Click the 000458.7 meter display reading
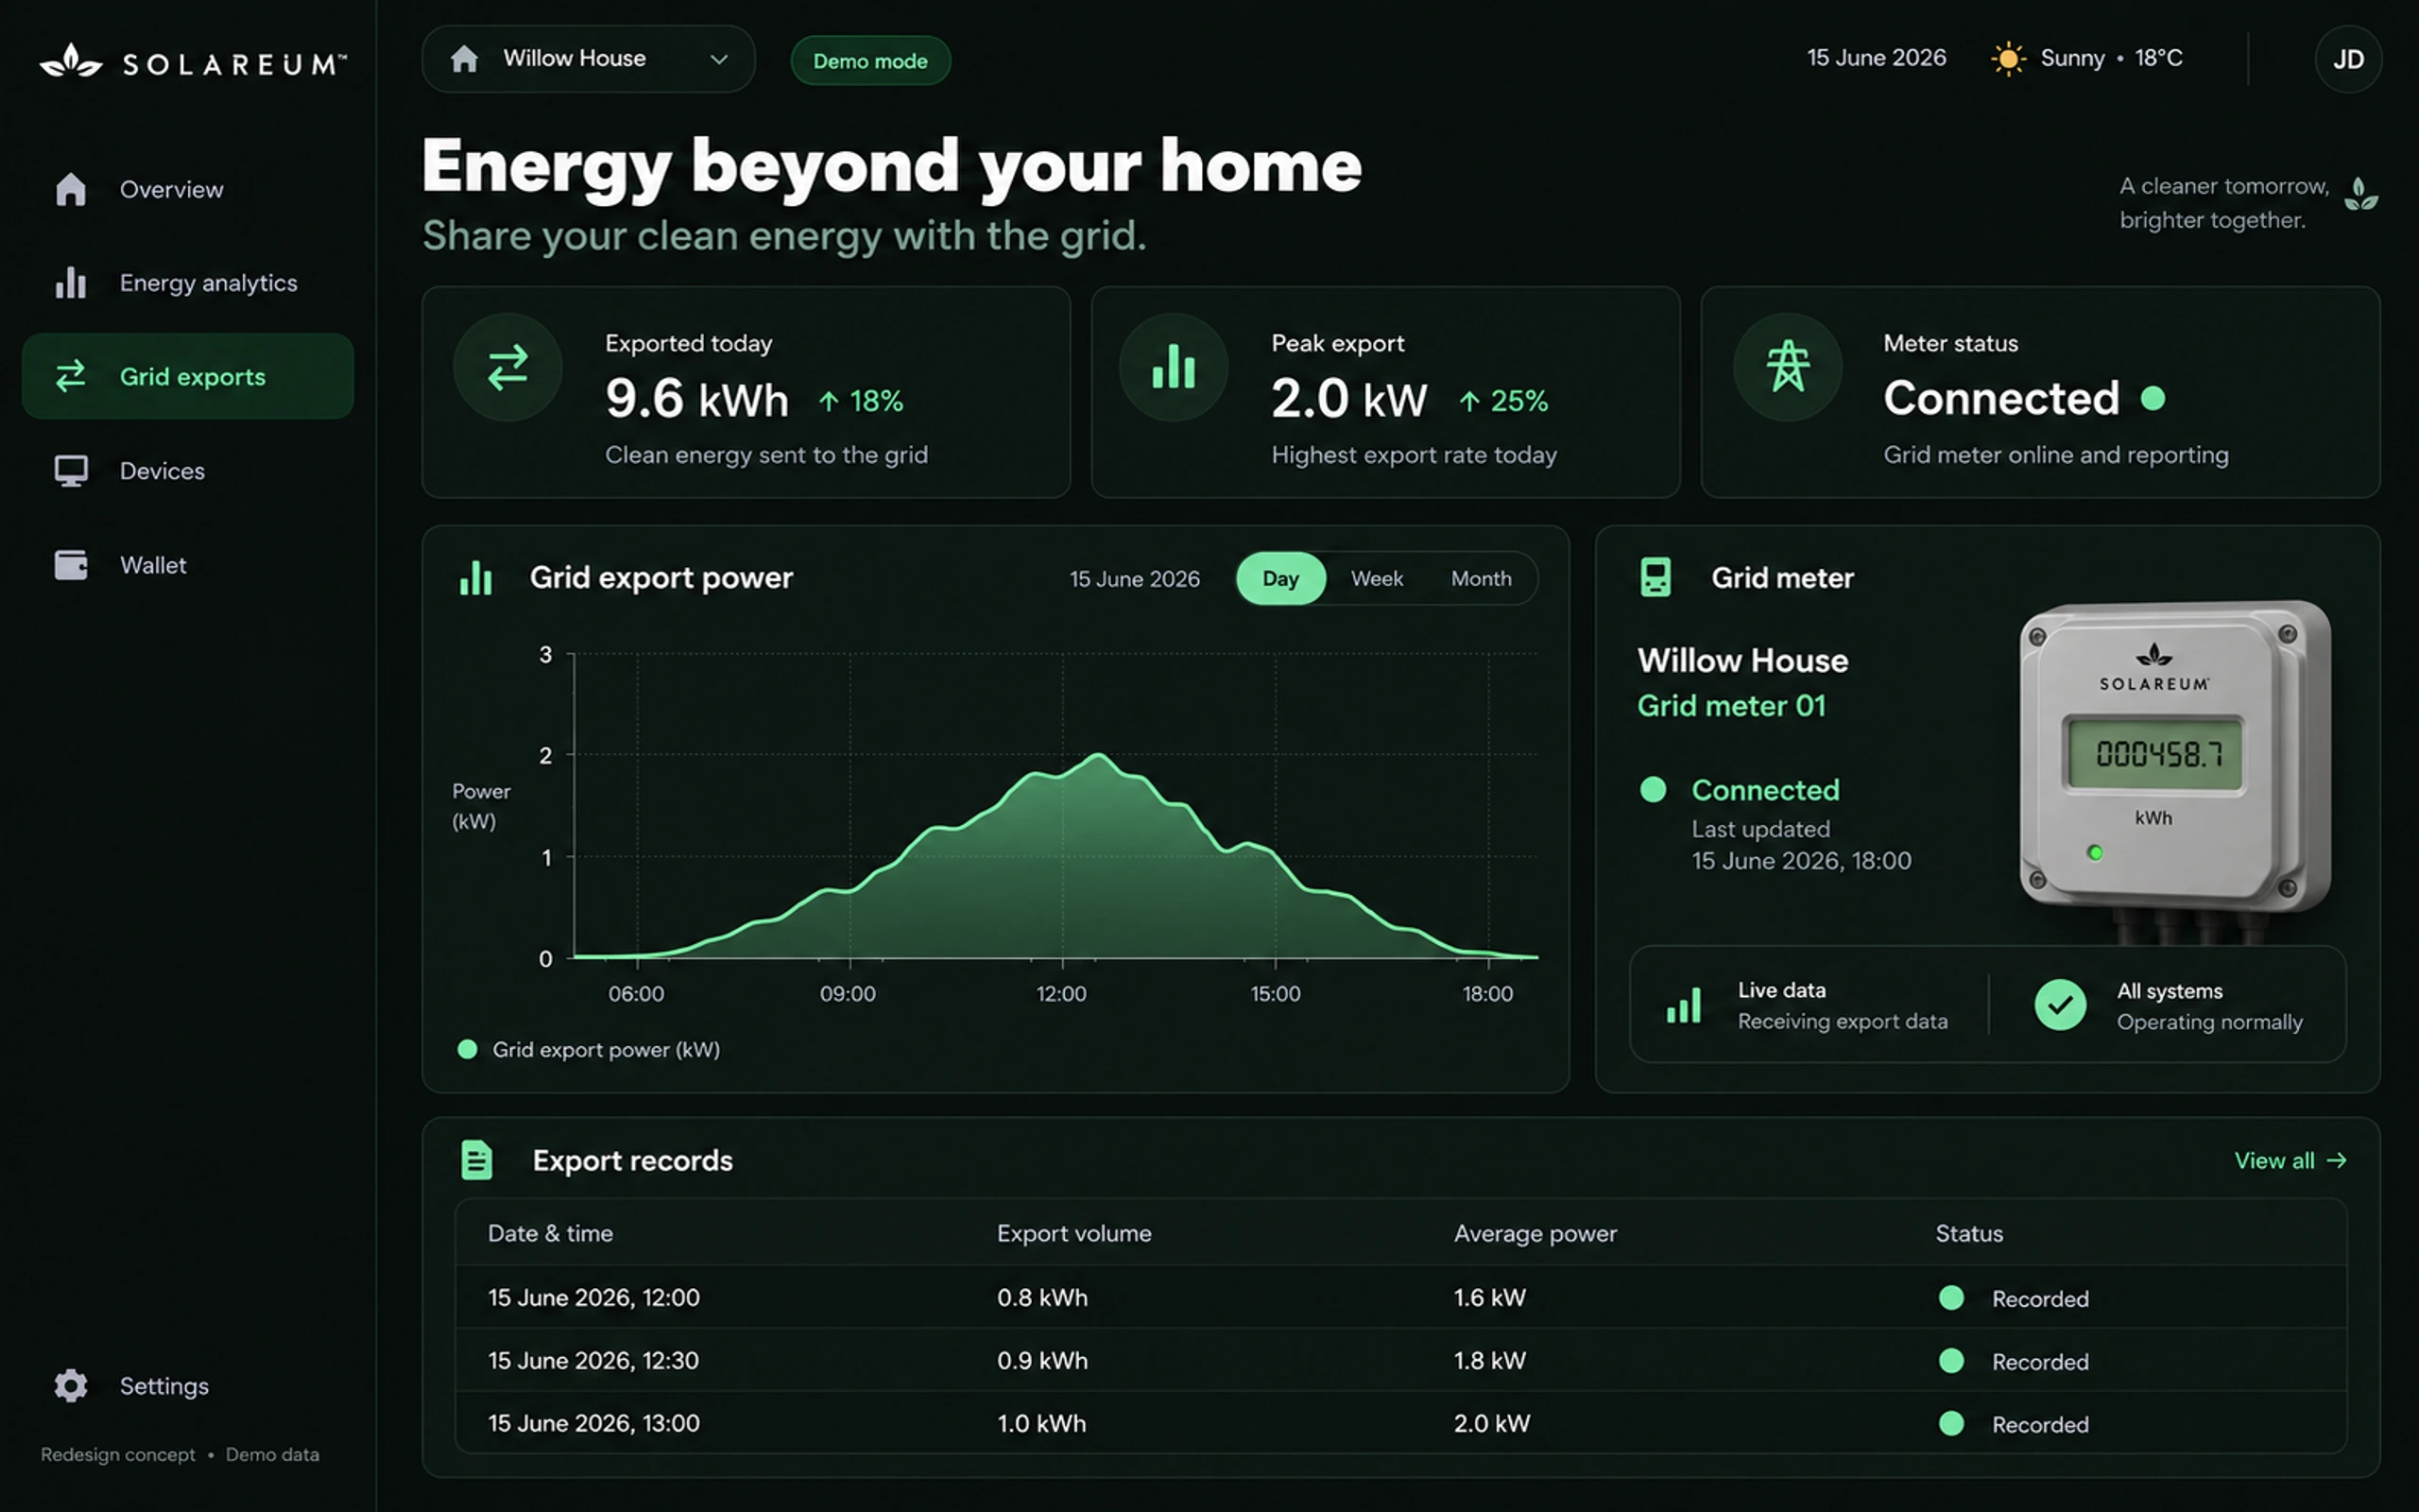2419x1512 pixels. pos(2159,753)
